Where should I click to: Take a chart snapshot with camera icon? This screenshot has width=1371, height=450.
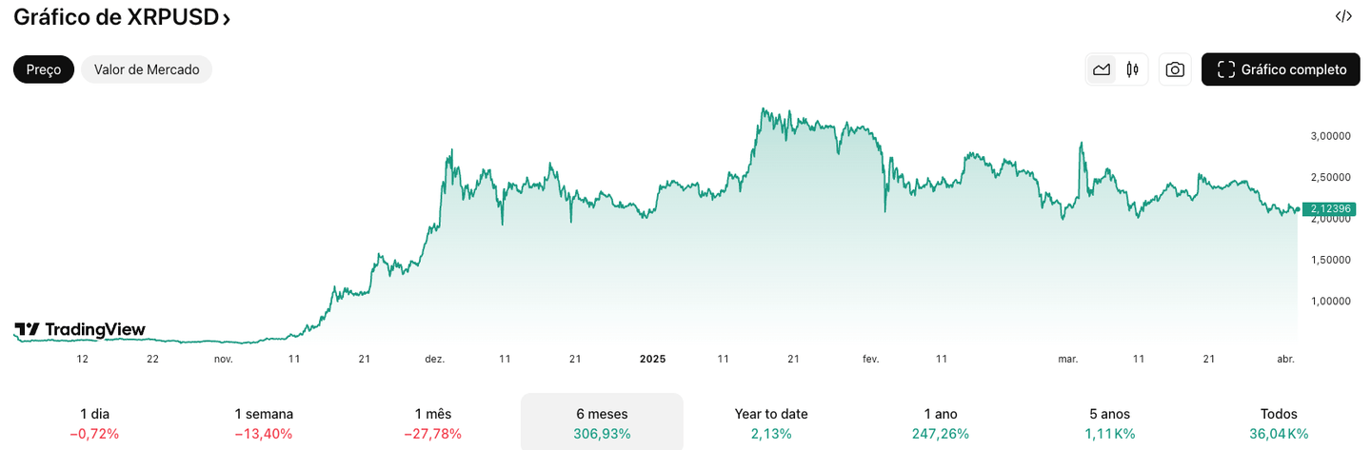tap(1175, 69)
